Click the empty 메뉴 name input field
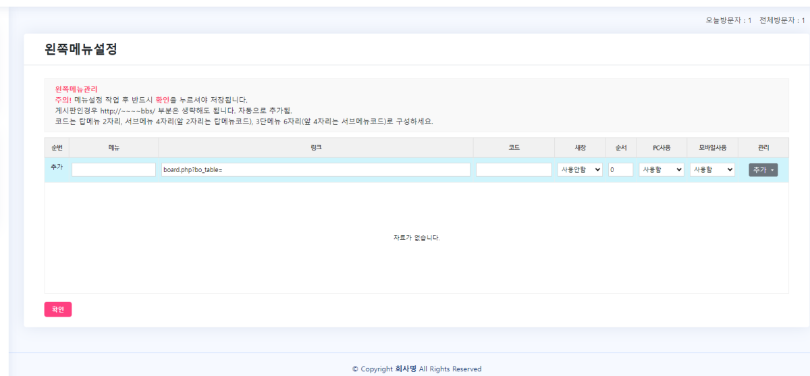810x376 pixels. point(113,170)
